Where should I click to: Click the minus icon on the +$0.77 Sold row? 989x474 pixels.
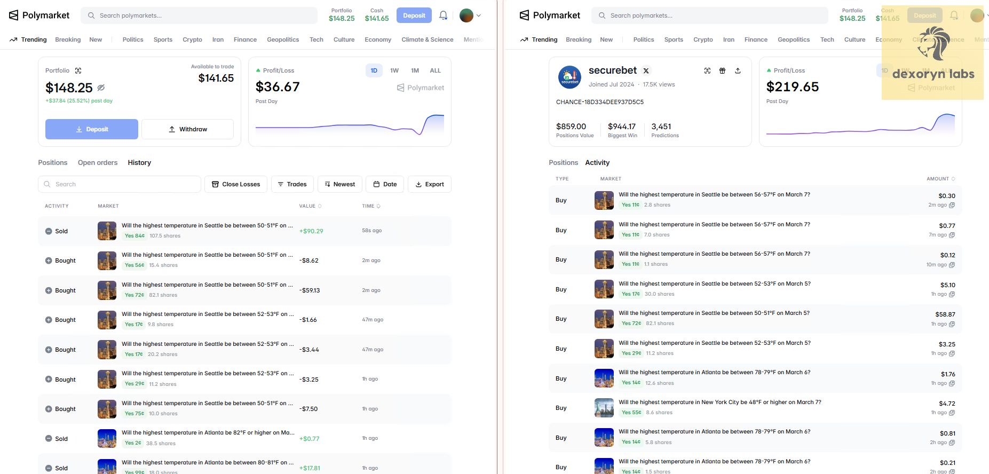(x=49, y=439)
